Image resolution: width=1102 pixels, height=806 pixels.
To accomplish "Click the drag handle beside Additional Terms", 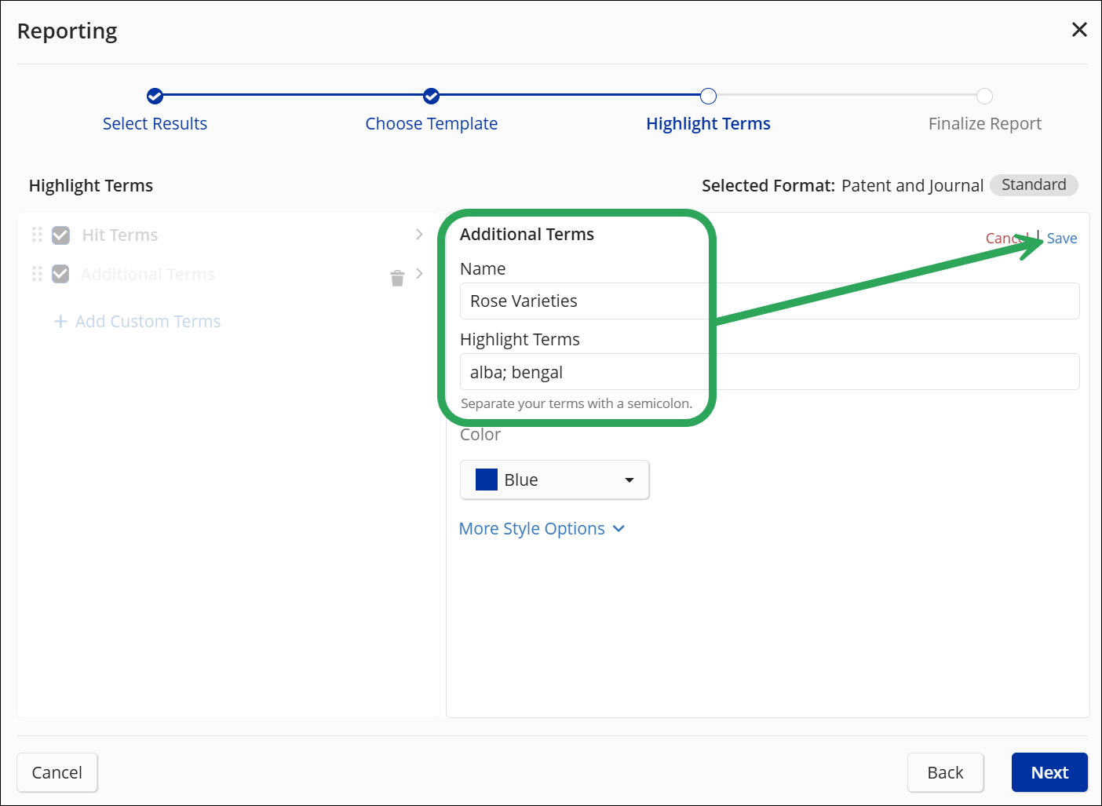I will coord(36,274).
